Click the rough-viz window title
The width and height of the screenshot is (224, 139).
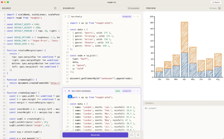pyautogui.click(x=111, y=2)
